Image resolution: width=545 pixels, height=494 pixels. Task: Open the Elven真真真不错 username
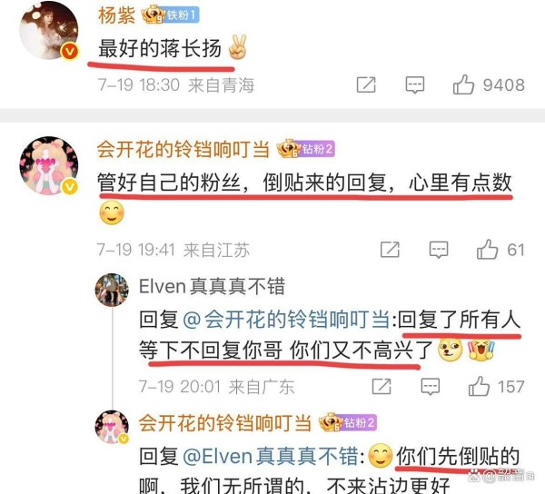tap(212, 287)
